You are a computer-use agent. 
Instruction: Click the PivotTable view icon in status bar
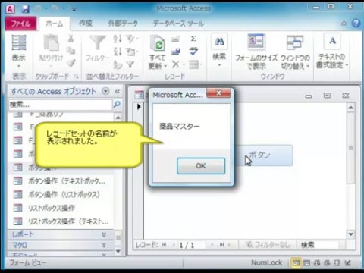coord(317,263)
